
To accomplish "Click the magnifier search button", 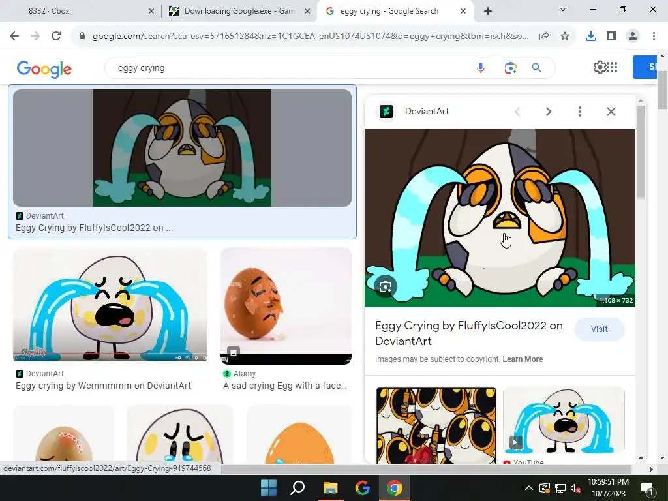I will tap(537, 68).
